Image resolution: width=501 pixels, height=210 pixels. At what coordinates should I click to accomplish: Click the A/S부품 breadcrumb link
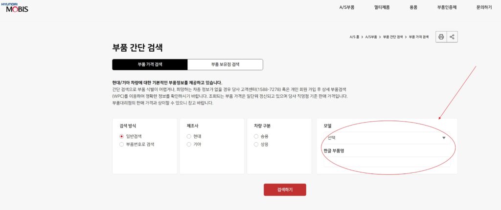371,37
